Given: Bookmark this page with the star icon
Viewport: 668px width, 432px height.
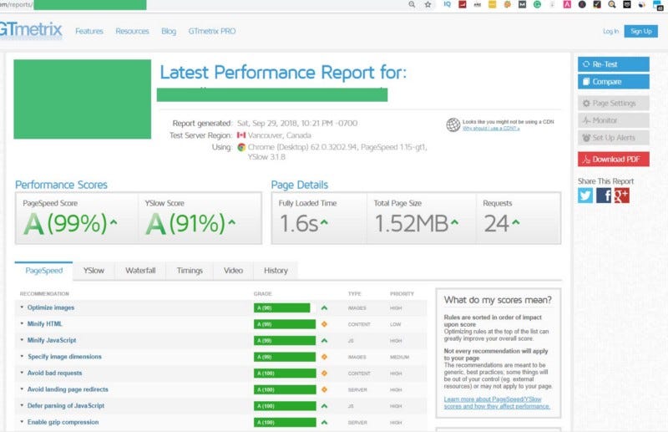Looking at the screenshot, I should pos(428,4).
